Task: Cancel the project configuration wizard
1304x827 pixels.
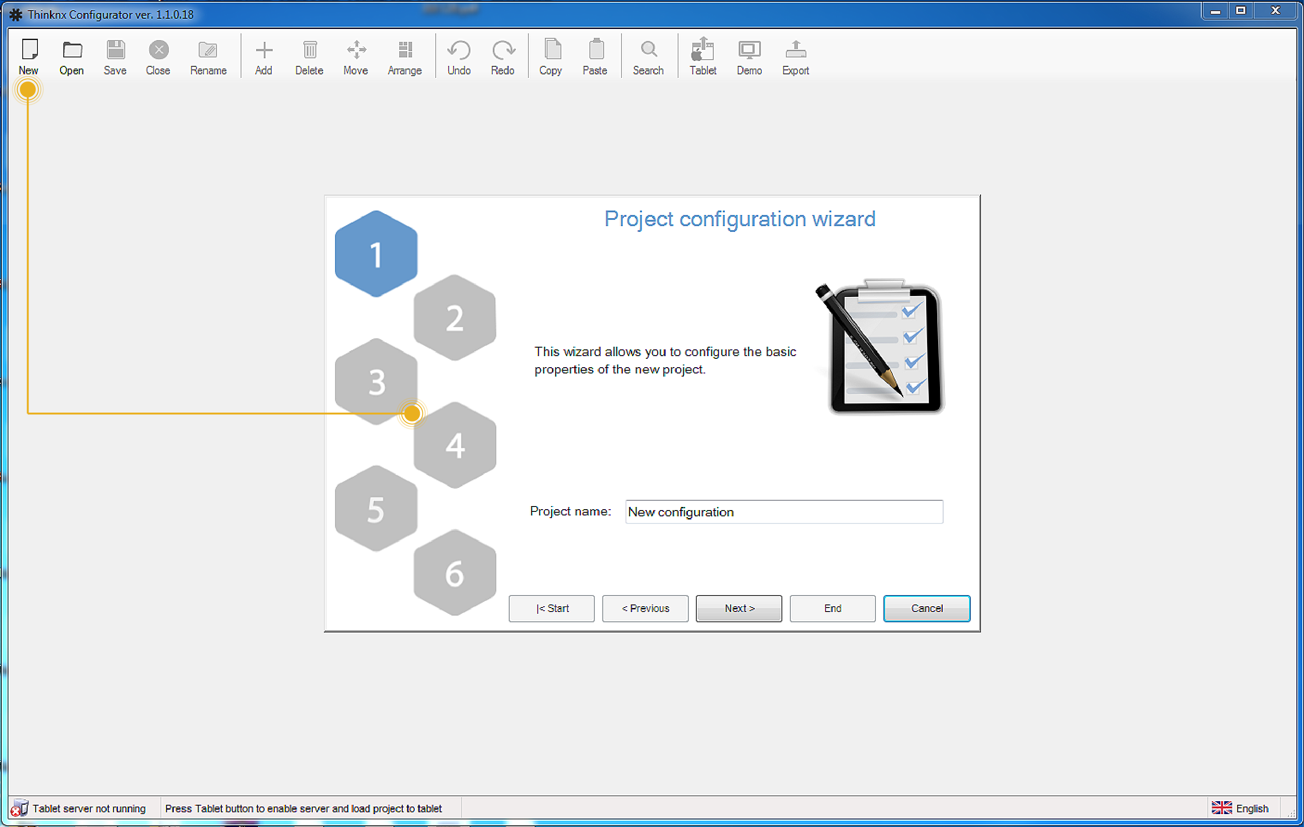Action: pyautogui.click(x=926, y=608)
